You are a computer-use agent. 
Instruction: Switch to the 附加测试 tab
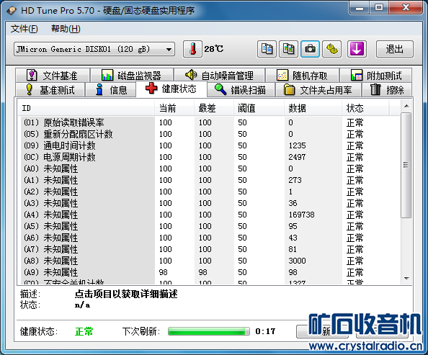coord(376,76)
